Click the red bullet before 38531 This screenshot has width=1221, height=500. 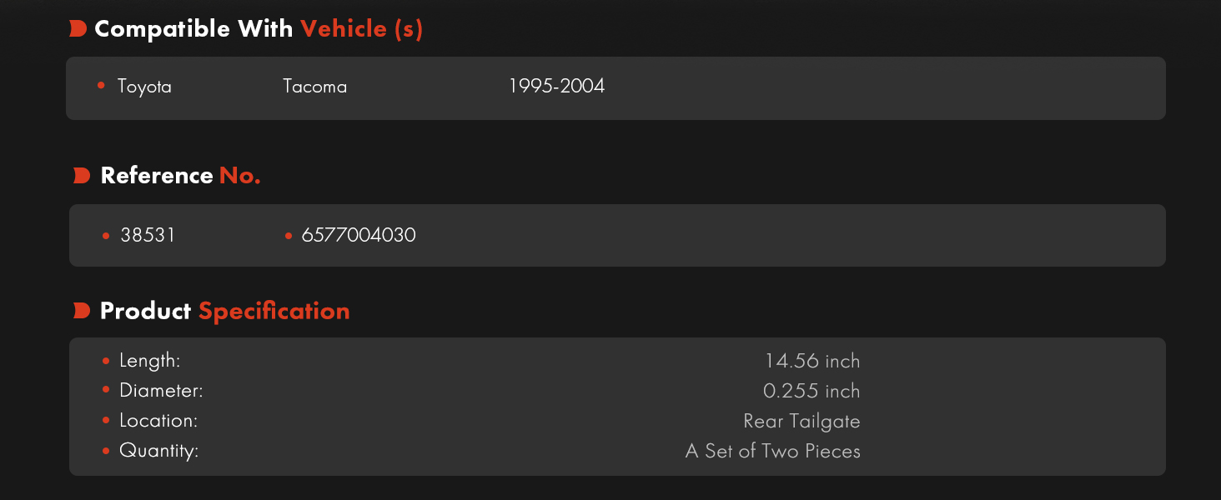point(106,236)
